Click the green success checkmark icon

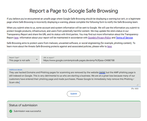[x=11, y=111]
